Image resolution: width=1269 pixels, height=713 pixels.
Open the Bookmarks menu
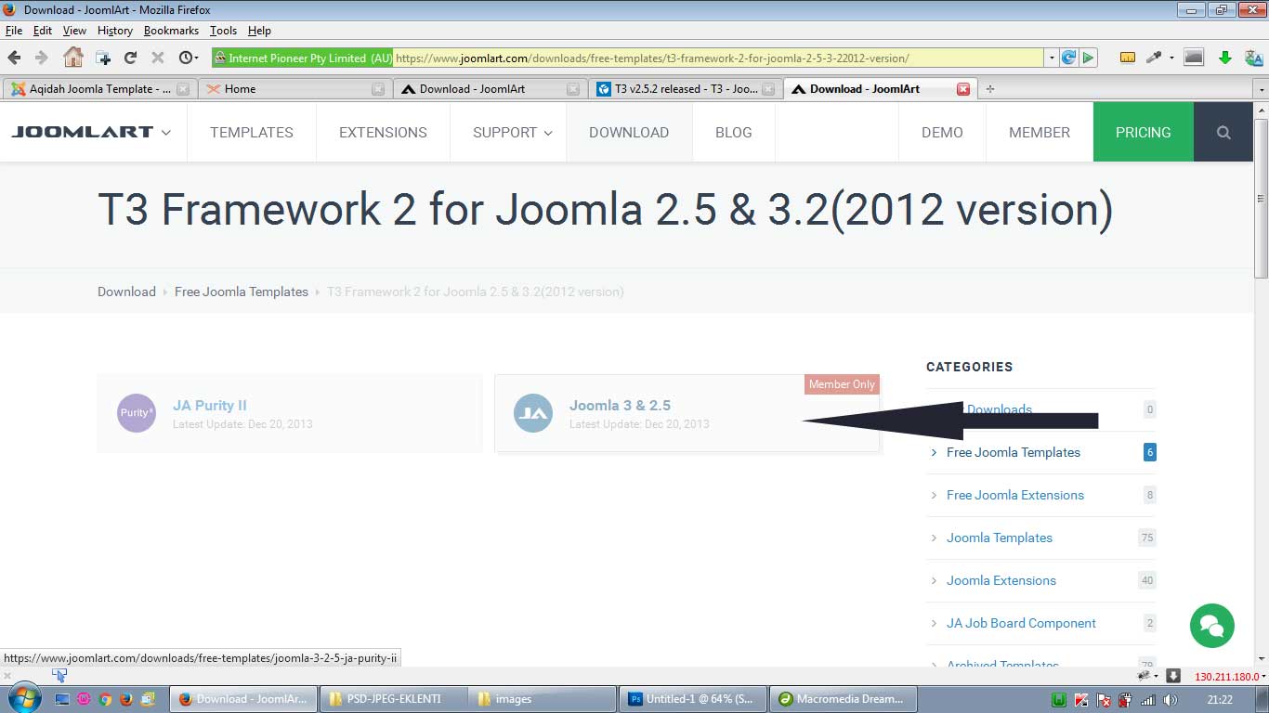[x=171, y=31]
